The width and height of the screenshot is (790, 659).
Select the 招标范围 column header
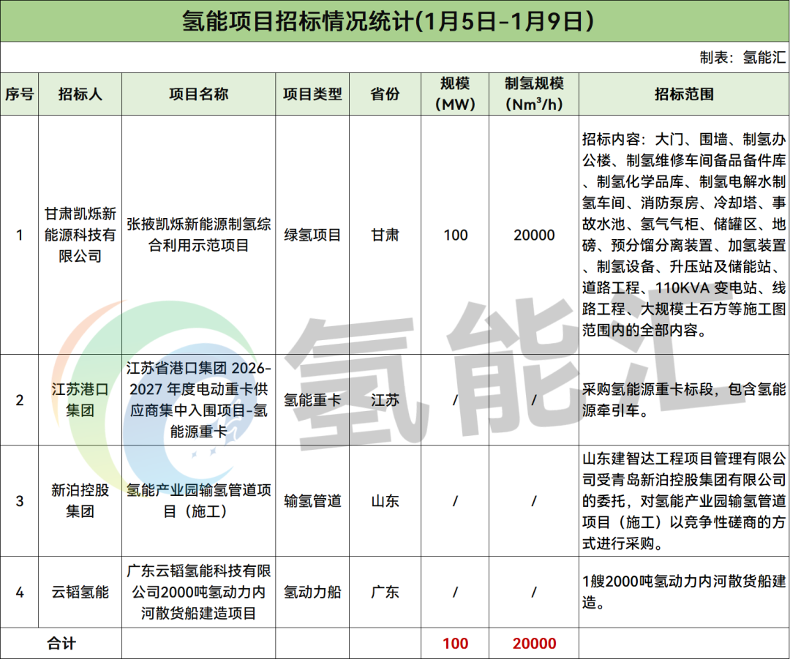[x=684, y=94]
